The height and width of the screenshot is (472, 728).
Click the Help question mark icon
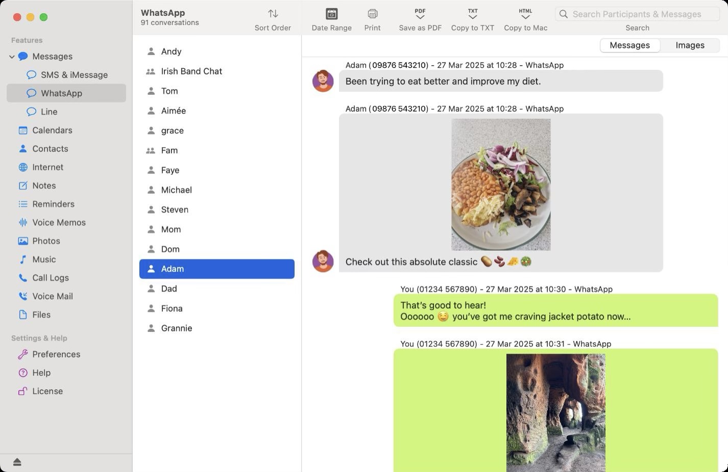(23, 373)
